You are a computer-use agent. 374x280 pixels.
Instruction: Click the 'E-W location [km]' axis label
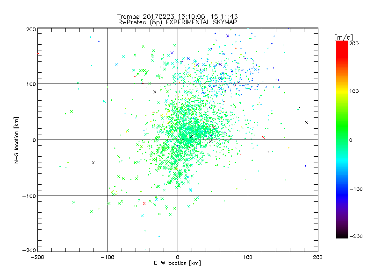[x=177, y=263]
